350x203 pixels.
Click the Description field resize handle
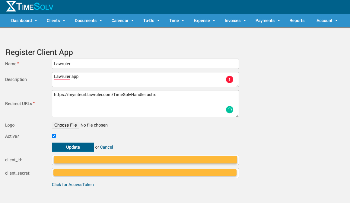click(237, 85)
